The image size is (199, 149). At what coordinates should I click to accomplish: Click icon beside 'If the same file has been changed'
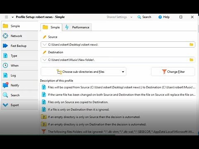[44, 95]
